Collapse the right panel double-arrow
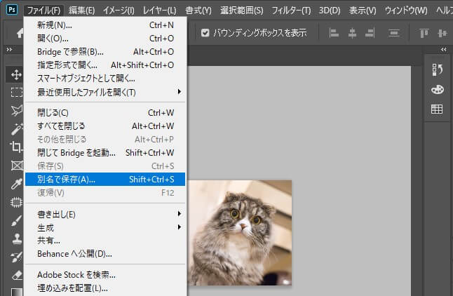The width and height of the screenshot is (453, 296). [x=444, y=49]
